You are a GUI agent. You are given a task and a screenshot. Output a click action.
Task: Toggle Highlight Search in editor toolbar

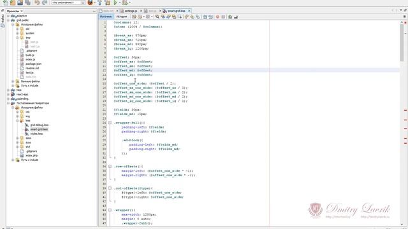[x=174, y=17]
